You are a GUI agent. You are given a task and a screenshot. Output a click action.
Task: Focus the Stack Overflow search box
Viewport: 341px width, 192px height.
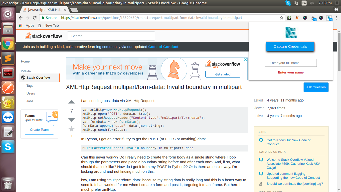click(x=111, y=36)
